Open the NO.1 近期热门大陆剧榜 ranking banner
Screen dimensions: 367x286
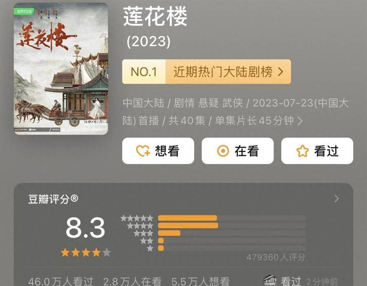[x=206, y=72]
